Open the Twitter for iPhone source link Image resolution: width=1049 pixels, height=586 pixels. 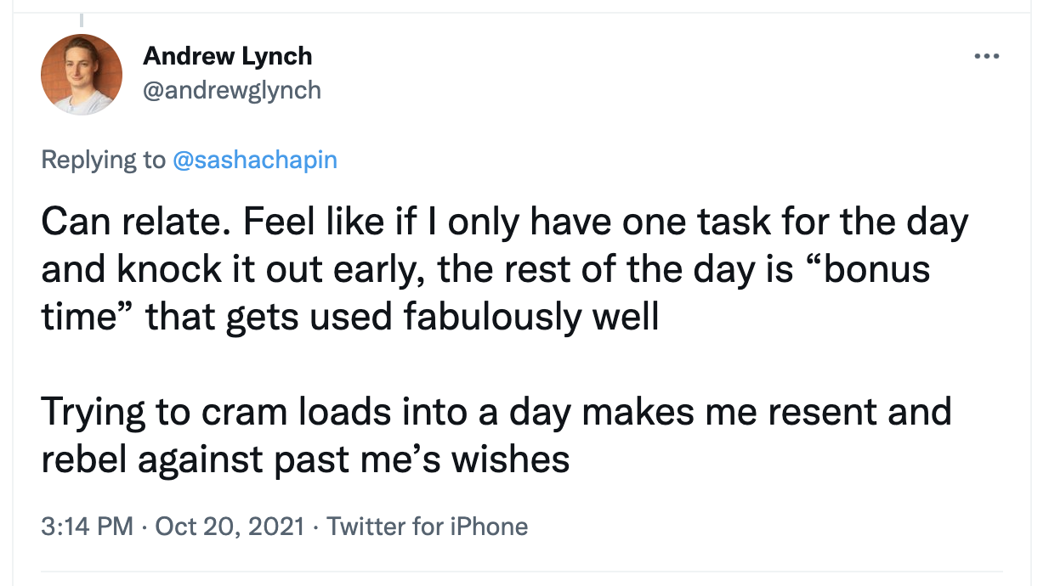tap(428, 527)
